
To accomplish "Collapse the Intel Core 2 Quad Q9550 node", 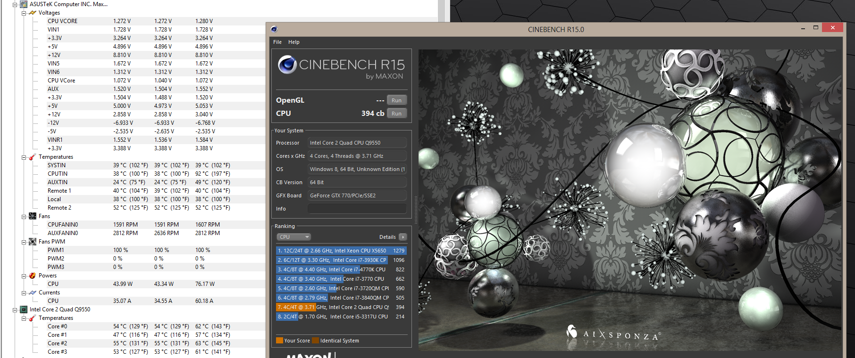I will 15,309.
